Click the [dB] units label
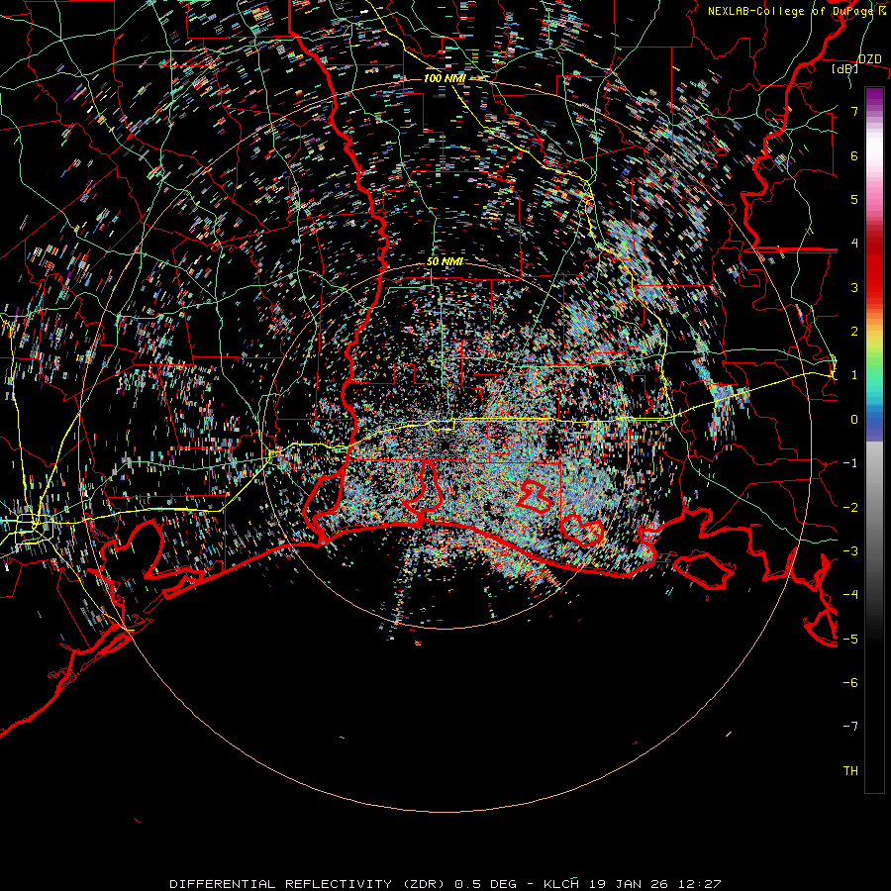This screenshot has width=891, height=891. pos(845,68)
